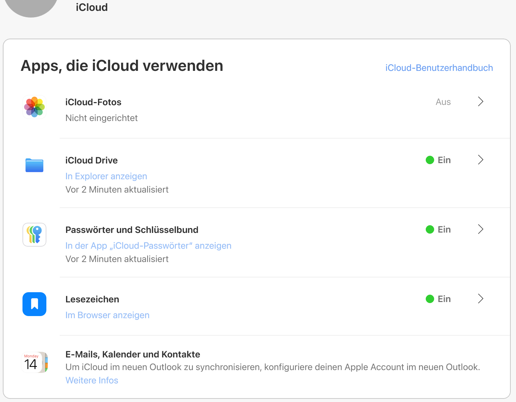Click "Weitere Infos" link

click(92, 381)
